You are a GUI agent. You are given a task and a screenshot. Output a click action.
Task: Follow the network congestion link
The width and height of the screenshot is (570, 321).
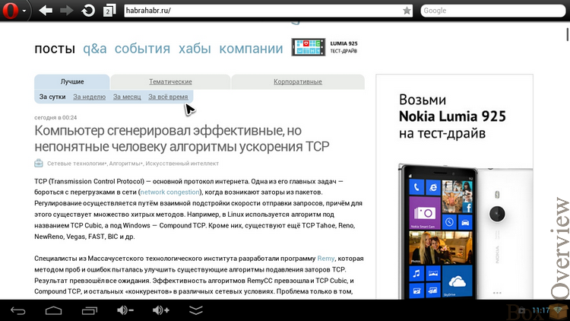(x=169, y=192)
